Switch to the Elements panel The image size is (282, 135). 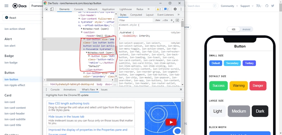click(65, 9)
